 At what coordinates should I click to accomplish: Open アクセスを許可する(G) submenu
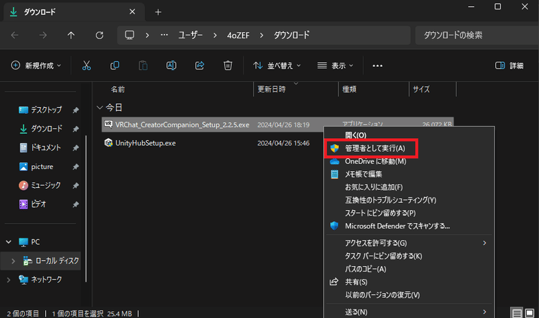(409, 243)
